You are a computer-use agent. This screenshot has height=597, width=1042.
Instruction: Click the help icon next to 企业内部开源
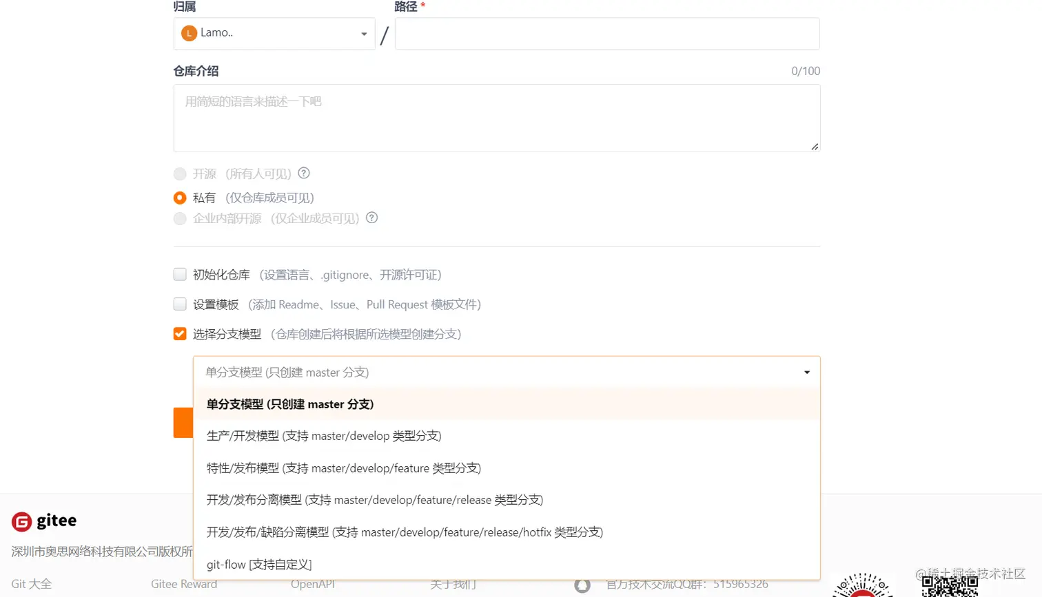[x=371, y=218]
